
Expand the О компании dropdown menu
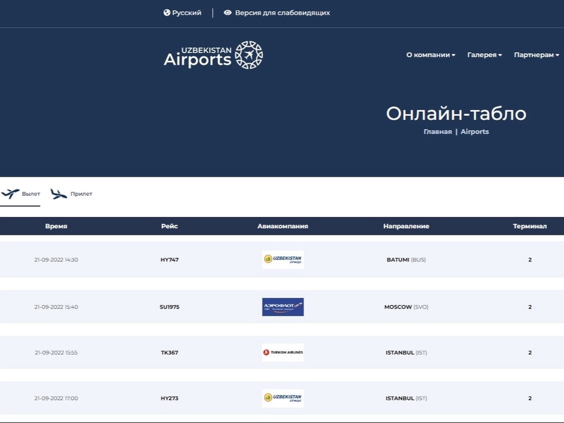(430, 55)
